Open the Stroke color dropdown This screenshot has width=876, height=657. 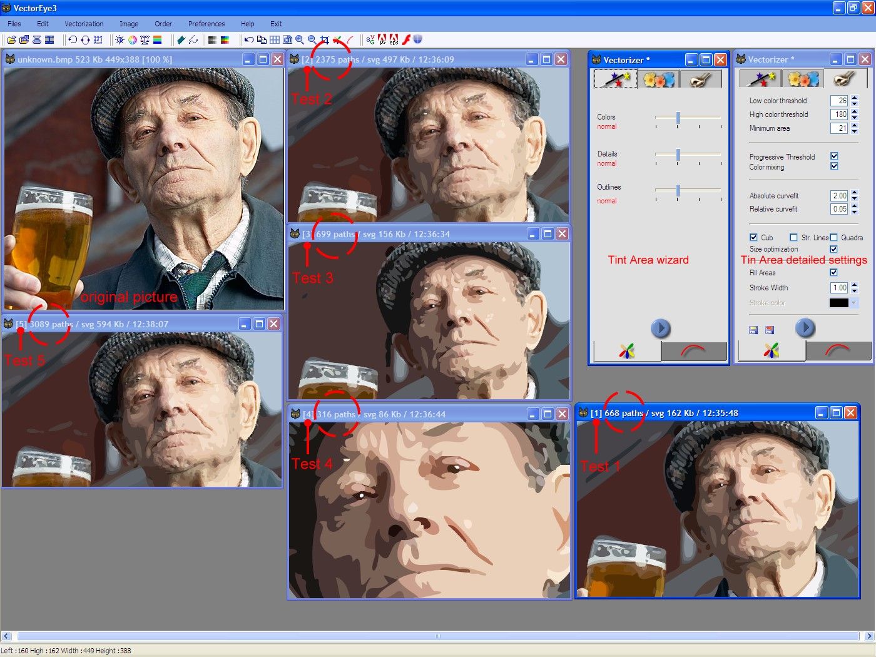(x=855, y=303)
